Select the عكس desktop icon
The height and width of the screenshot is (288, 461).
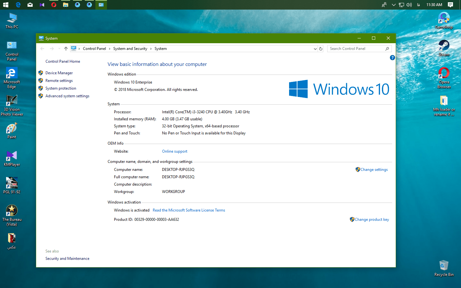coord(12,241)
